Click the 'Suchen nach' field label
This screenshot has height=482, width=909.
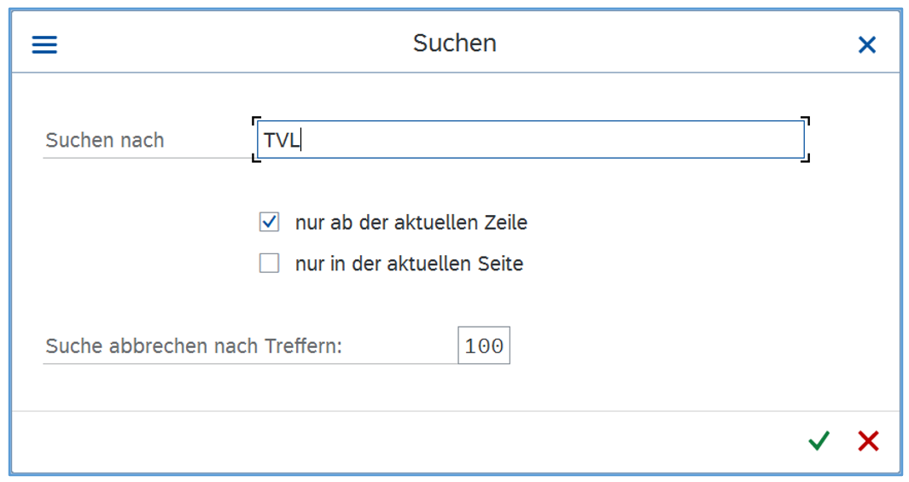point(105,141)
